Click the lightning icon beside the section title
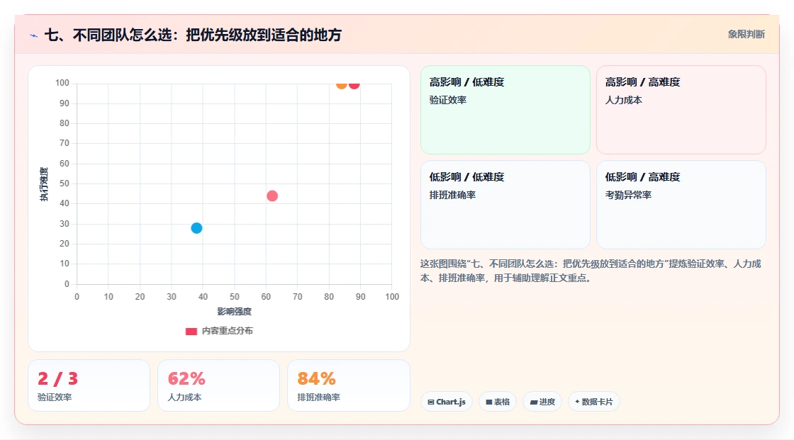The image size is (794, 440). pos(34,35)
